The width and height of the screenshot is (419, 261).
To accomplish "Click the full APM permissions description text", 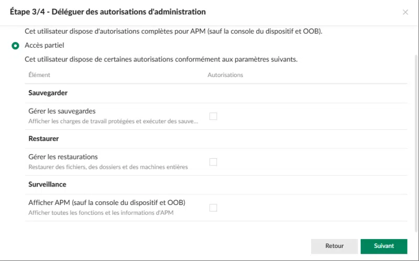I will [173, 31].
